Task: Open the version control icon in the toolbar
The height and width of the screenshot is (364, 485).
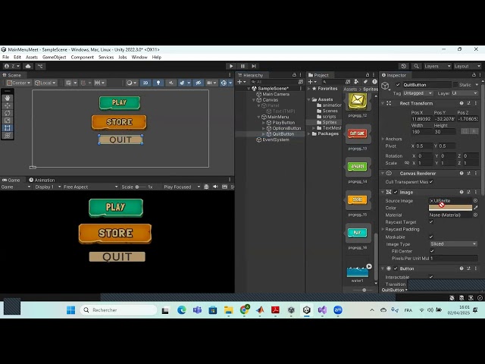Action: pos(40,66)
